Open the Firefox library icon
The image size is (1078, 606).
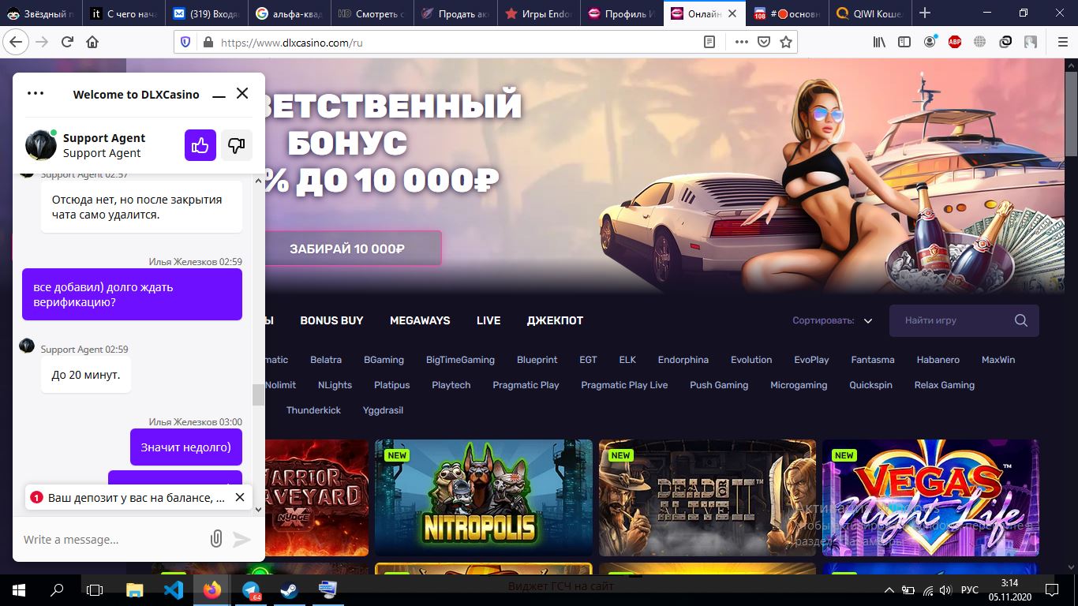tap(879, 42)
